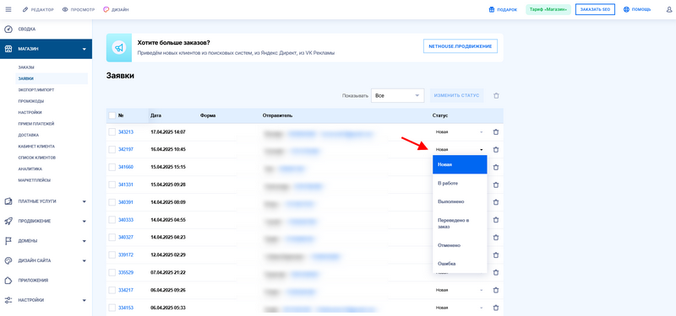Open request number 340327 link

pos(126,238)
